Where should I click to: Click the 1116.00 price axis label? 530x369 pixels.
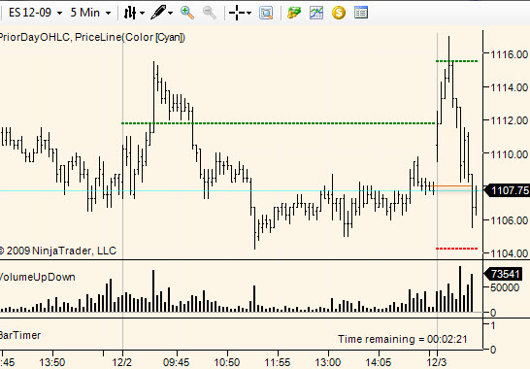click(509, 54)
